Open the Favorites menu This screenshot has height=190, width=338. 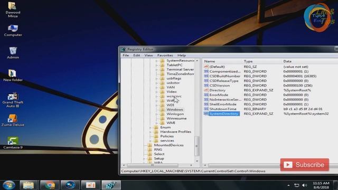tap(165, 55)
